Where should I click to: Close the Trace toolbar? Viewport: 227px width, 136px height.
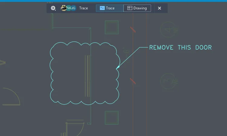click(x=160, y=8)
